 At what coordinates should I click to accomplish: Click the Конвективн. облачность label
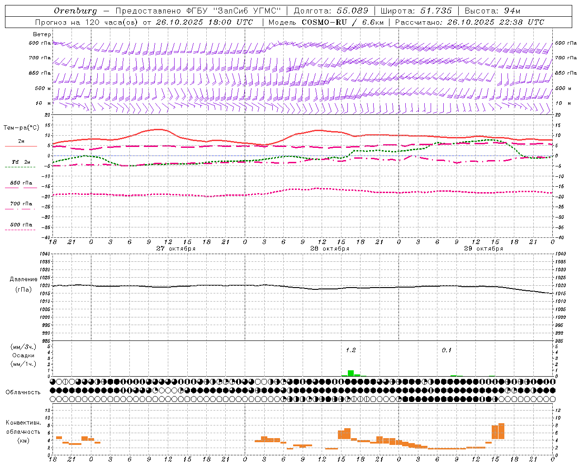click(23, 427)
